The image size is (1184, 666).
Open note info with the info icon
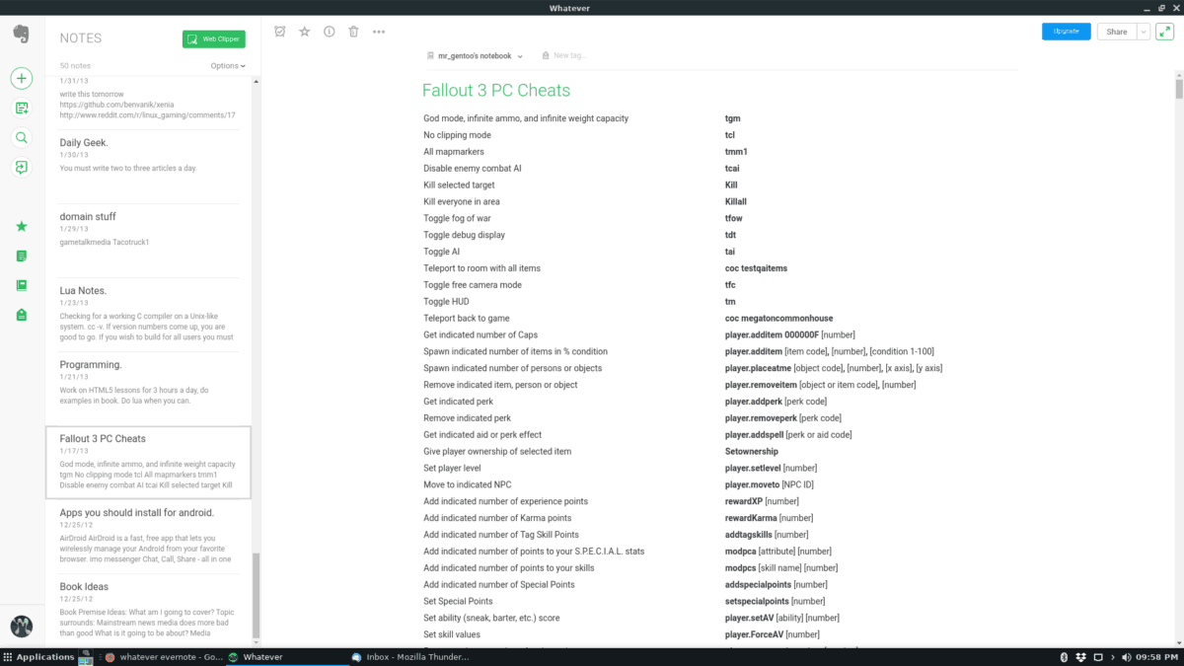pos(329,31)
